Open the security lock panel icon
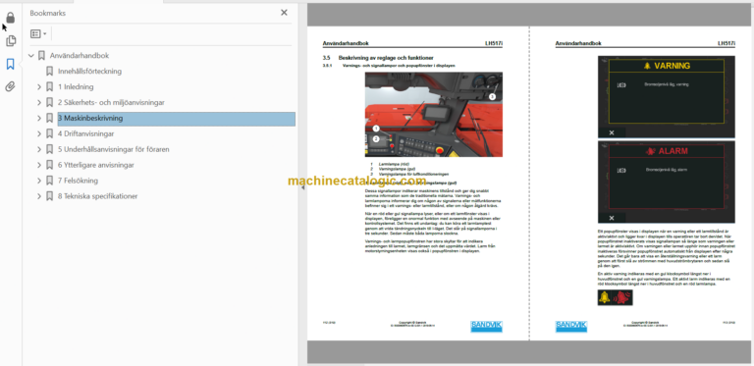 point(10,18)
